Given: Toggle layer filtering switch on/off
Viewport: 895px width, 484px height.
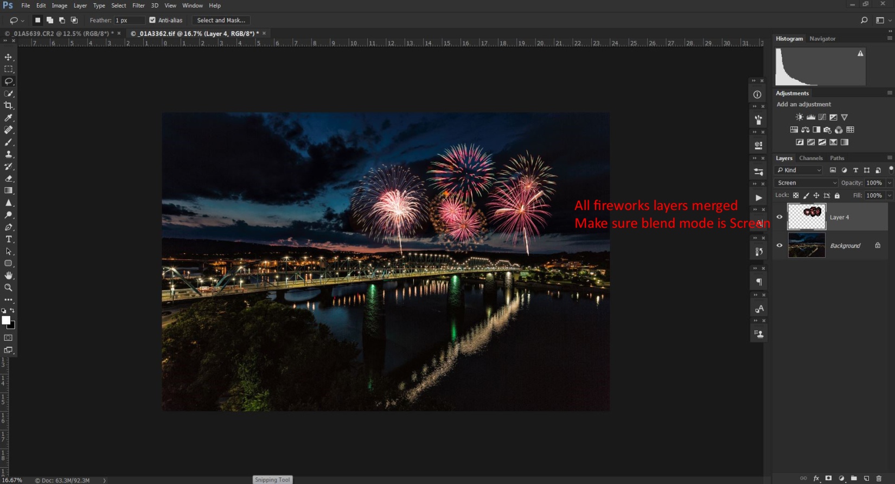Looking at the screenshot, I should click(891, 169).
